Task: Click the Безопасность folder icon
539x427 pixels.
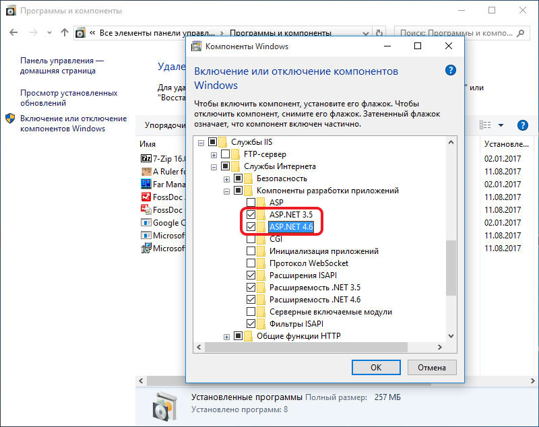Action: pyautogui.click(x=248, y=178)
